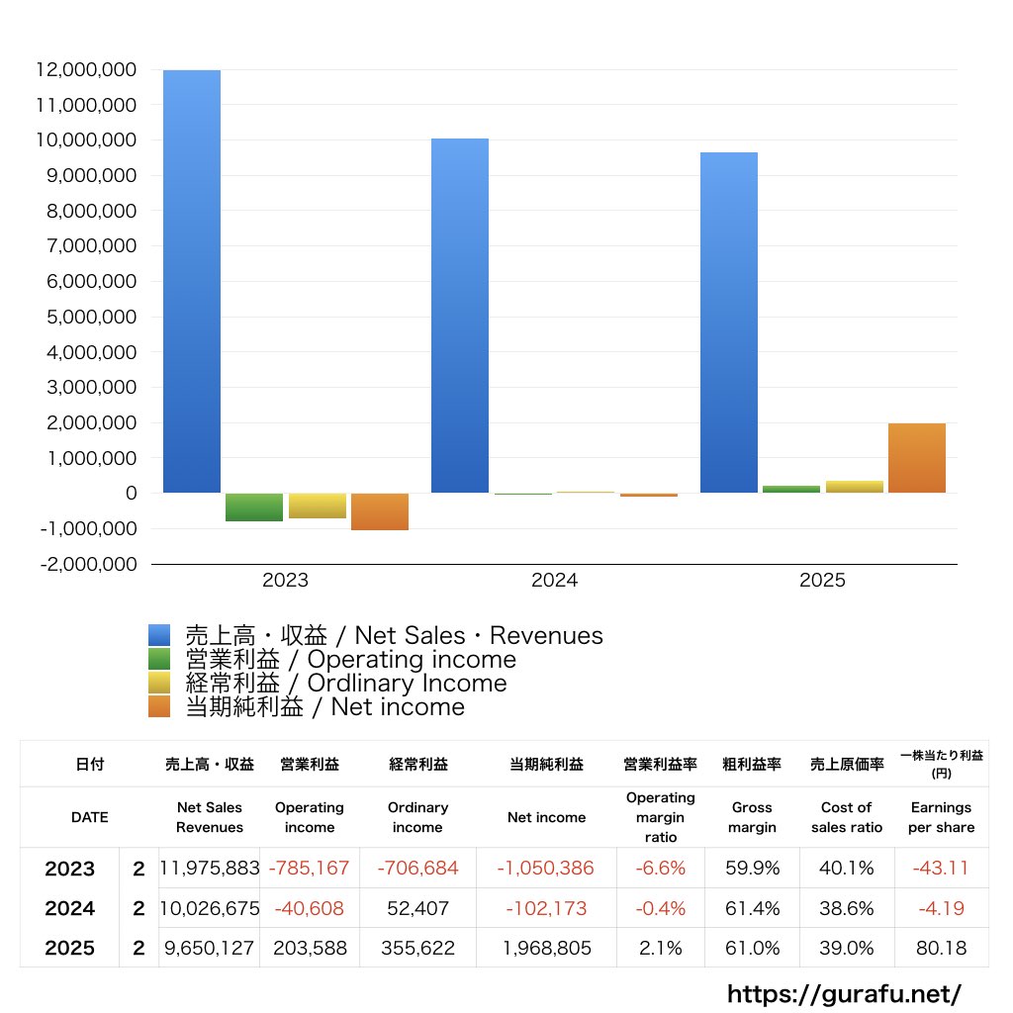Image resolution: width=1013 pixels, height=1013 pixels.
Task: Select the blue 2023 Net Sales bar
Action: (x=192, y=282)
